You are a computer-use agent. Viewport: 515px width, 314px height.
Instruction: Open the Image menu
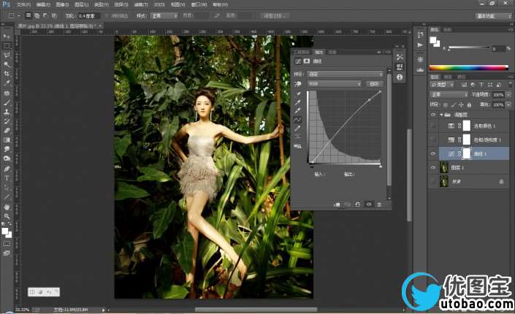pyautogui.click(x=62, y=4)
